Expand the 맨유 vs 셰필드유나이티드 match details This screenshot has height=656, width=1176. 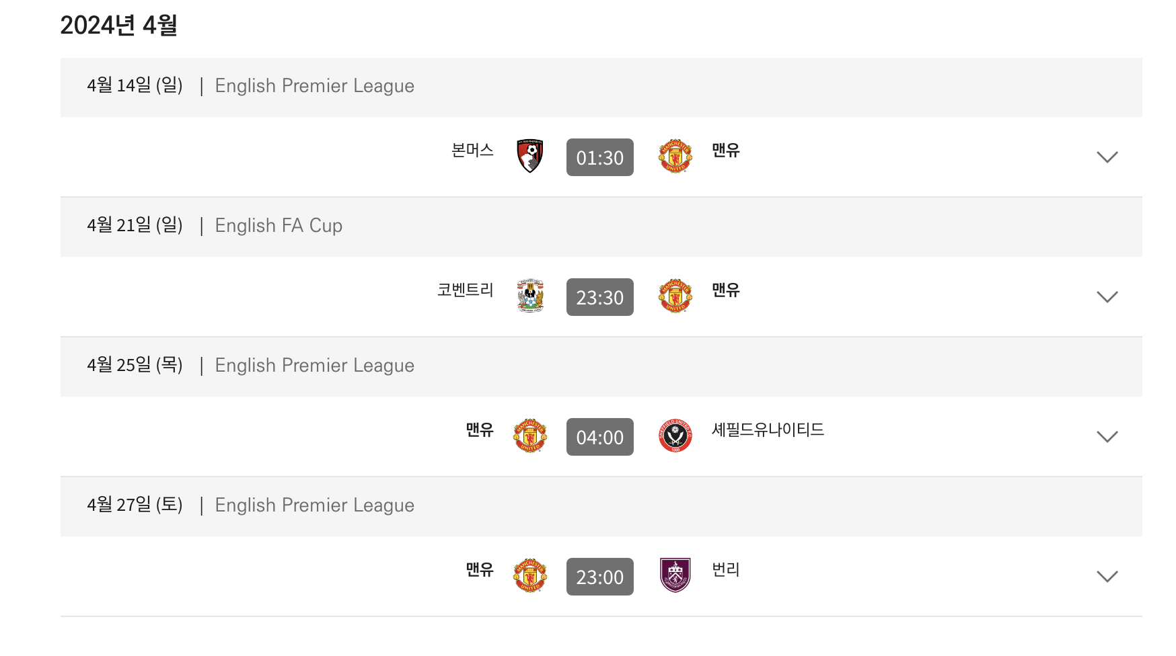click(1107, 437)
